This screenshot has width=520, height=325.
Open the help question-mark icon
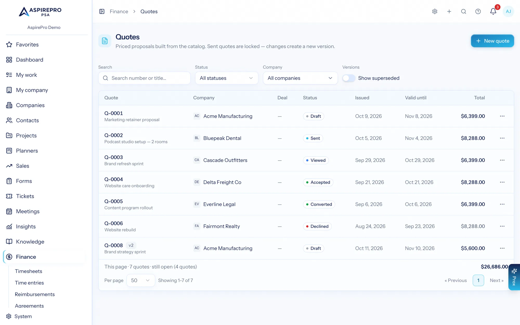(478, 11)
